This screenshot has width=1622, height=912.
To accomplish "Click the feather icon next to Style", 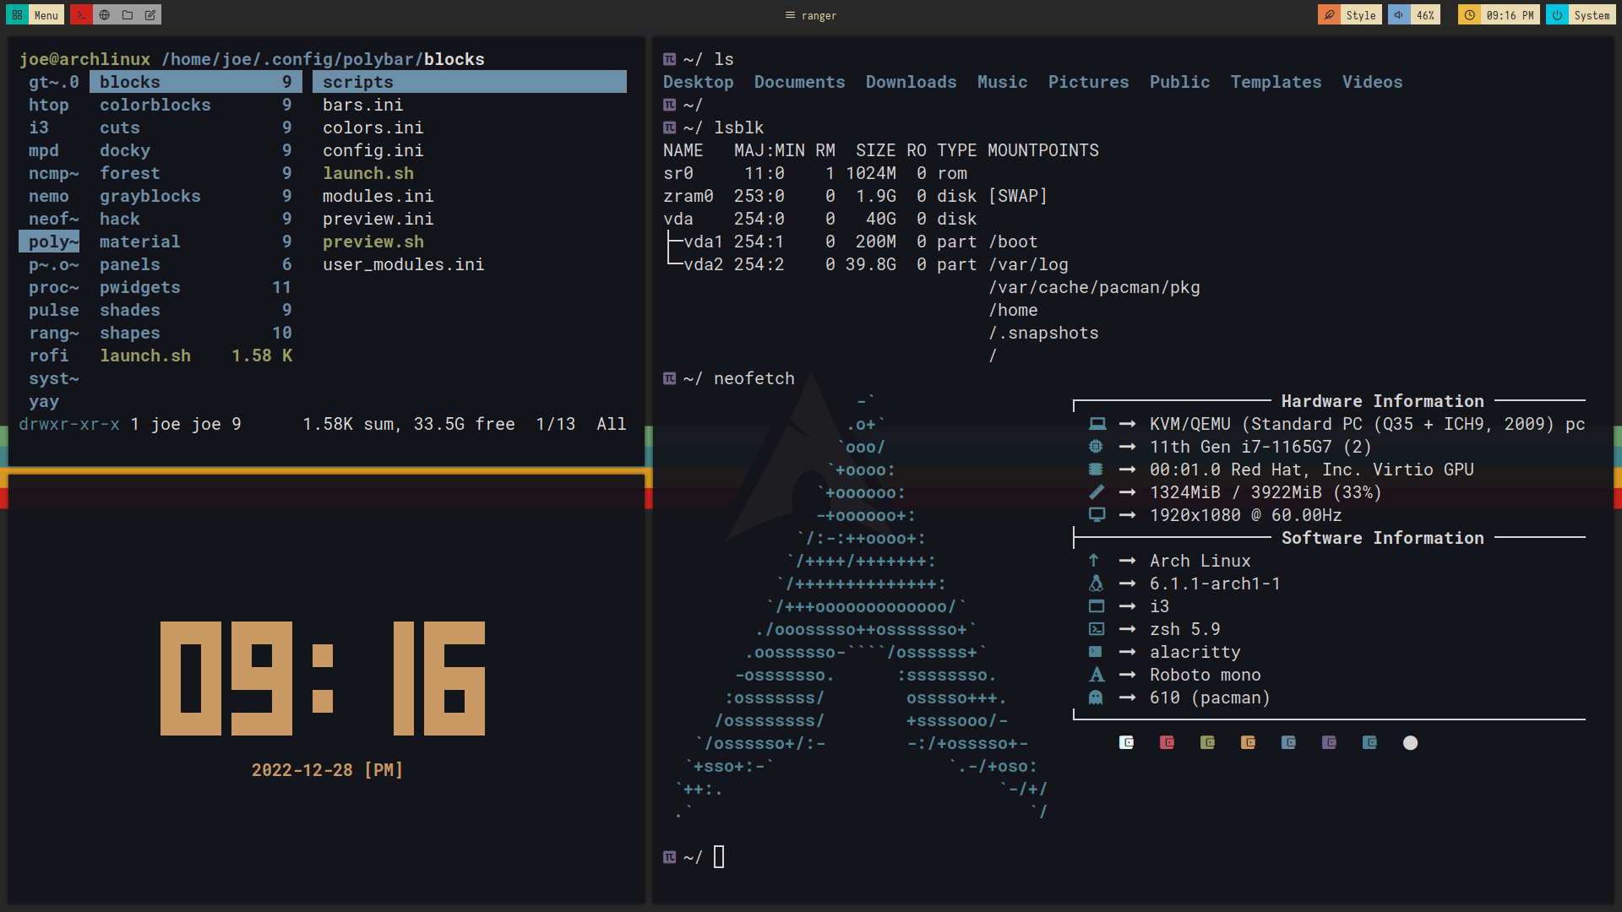I will pos(1329,14).
